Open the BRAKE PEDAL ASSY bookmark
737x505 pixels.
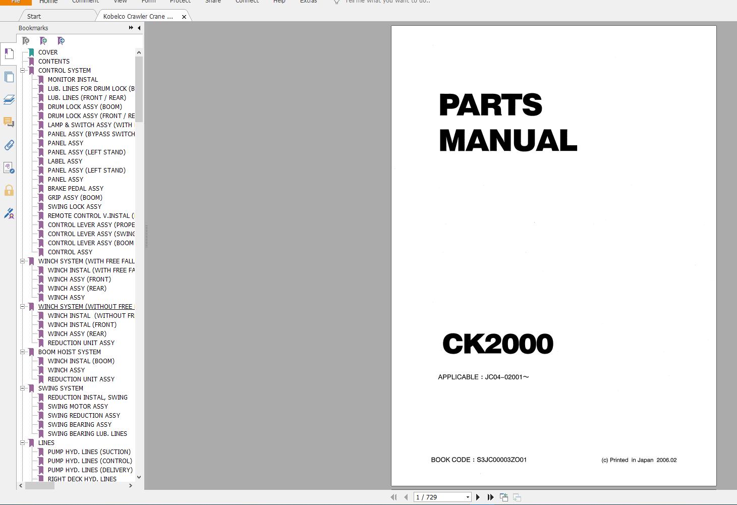(x=76, y=189)
